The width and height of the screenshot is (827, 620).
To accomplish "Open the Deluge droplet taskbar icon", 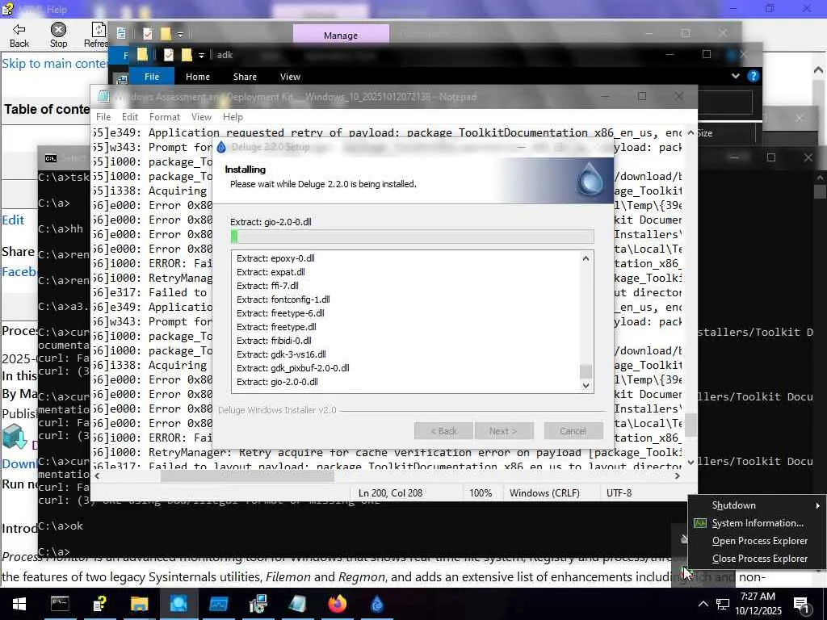I will pyautogui.click(x=376, y=604).
